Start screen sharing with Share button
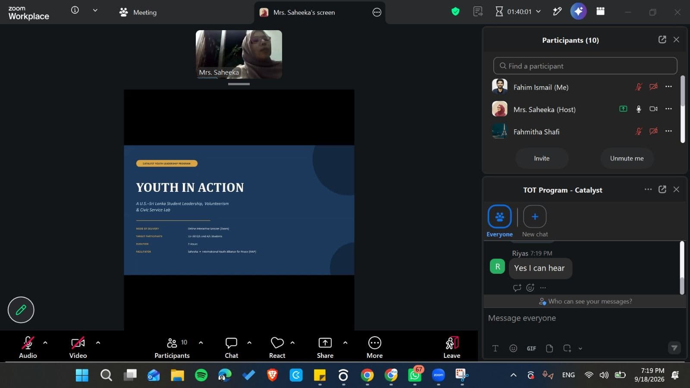 coord(325,347)
